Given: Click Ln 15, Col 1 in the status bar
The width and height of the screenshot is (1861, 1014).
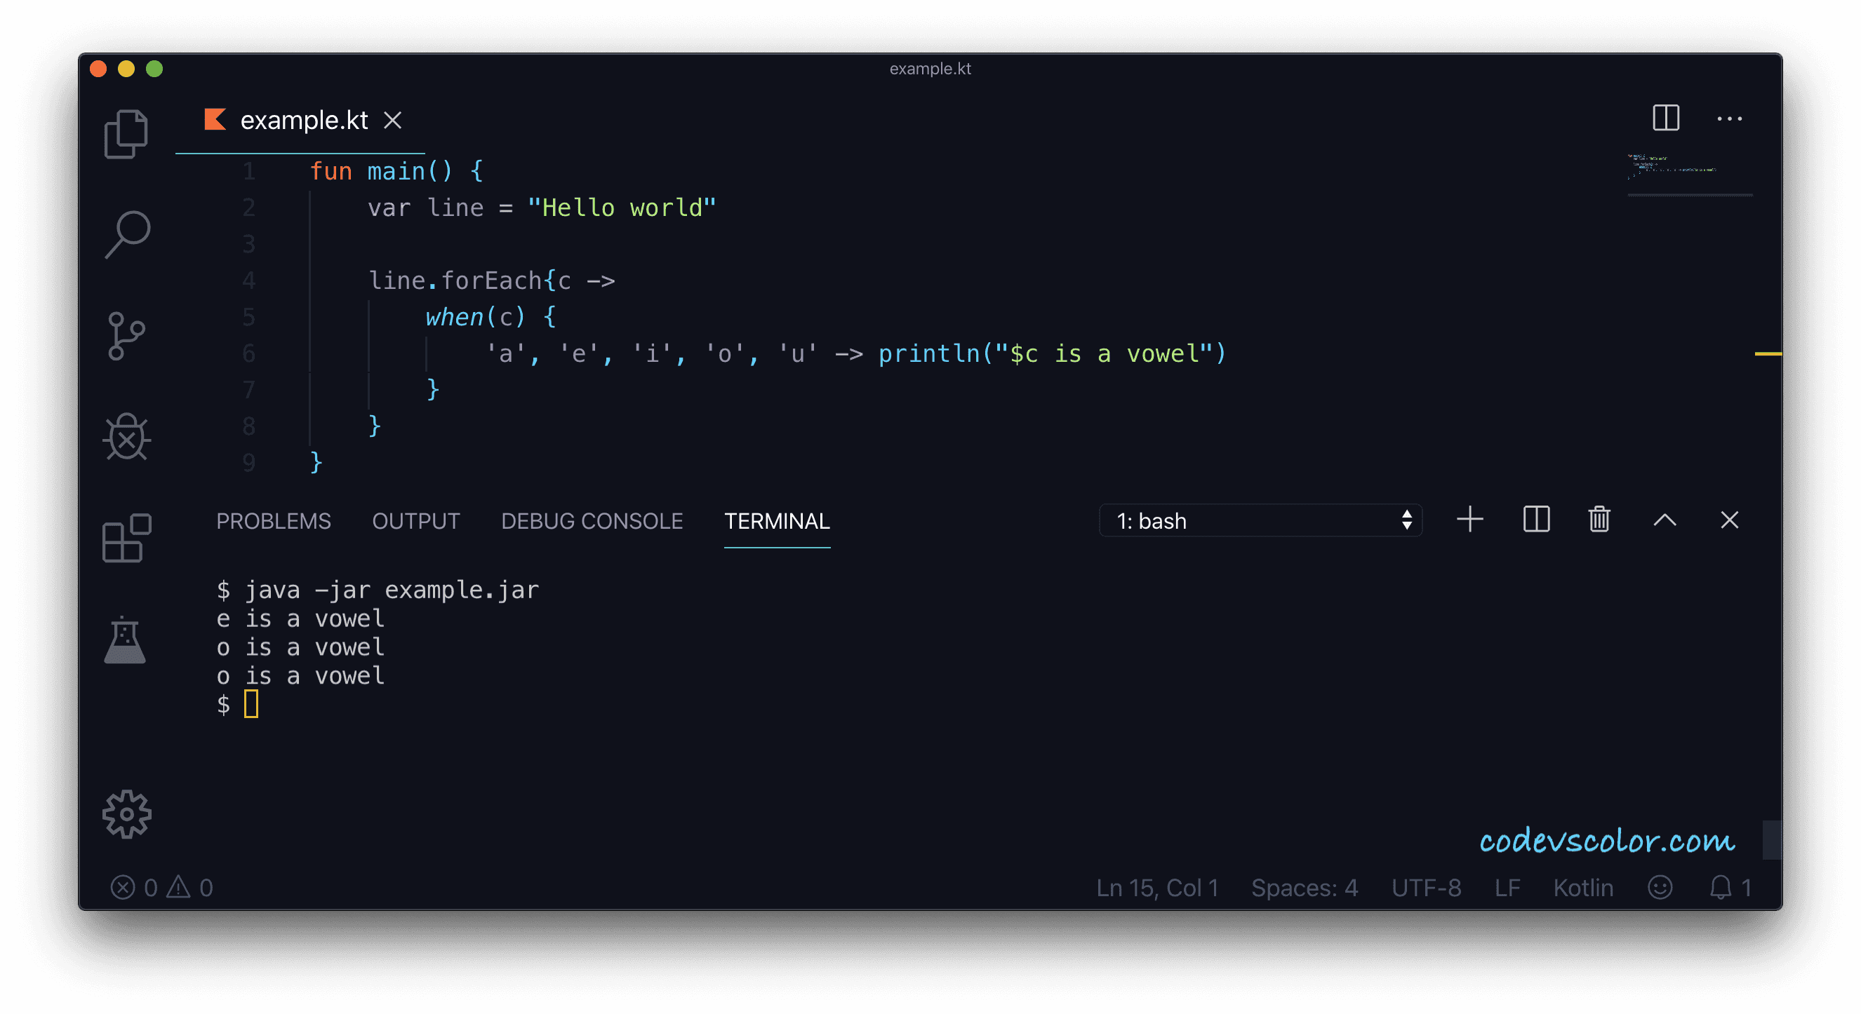Looking at the screenshot, I should 1156,888.
